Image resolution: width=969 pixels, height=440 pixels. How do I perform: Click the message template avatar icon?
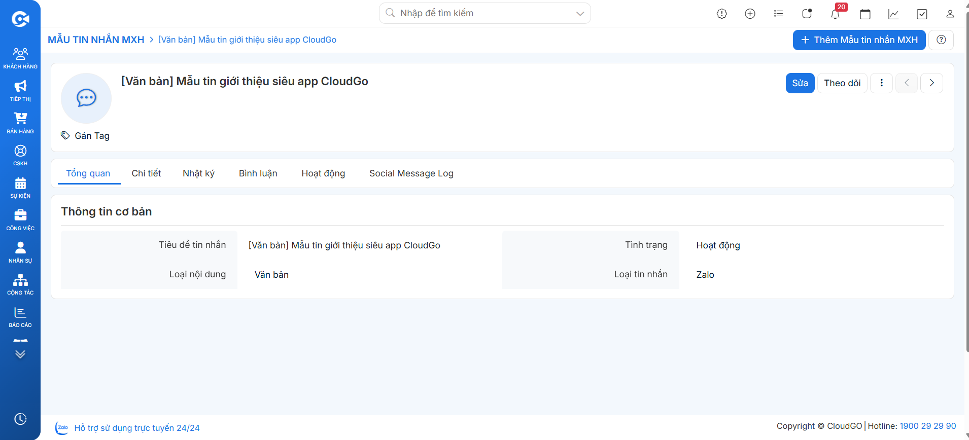coord(86,98)
